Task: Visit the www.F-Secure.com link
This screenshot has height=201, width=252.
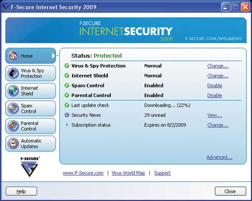Action: (x=83, y=173)
